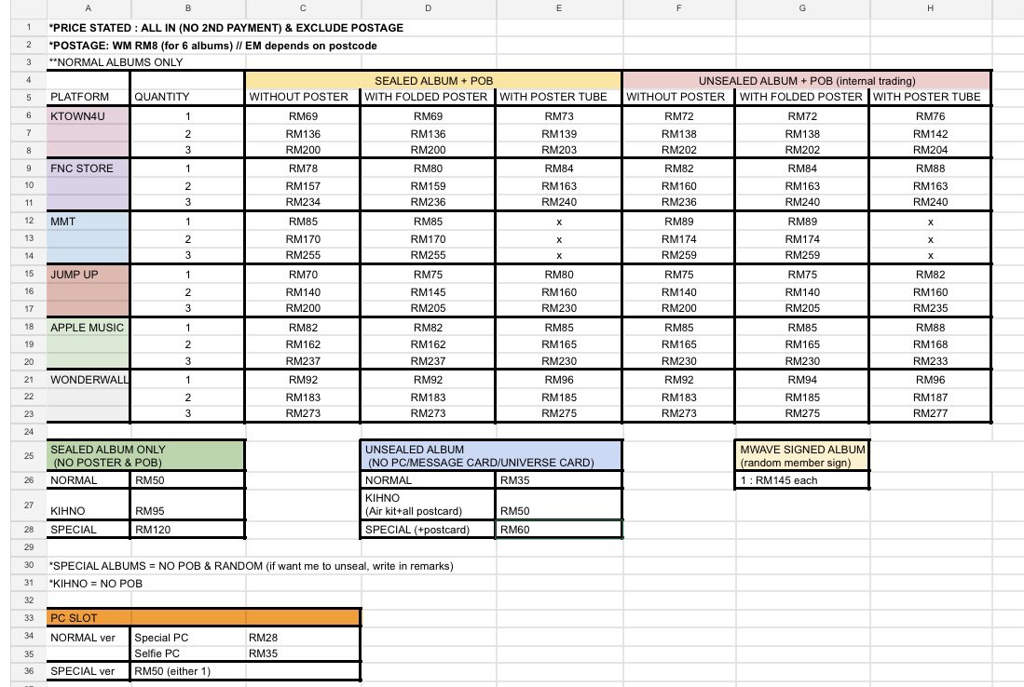Click the RM233 cell

click(930, 361)
